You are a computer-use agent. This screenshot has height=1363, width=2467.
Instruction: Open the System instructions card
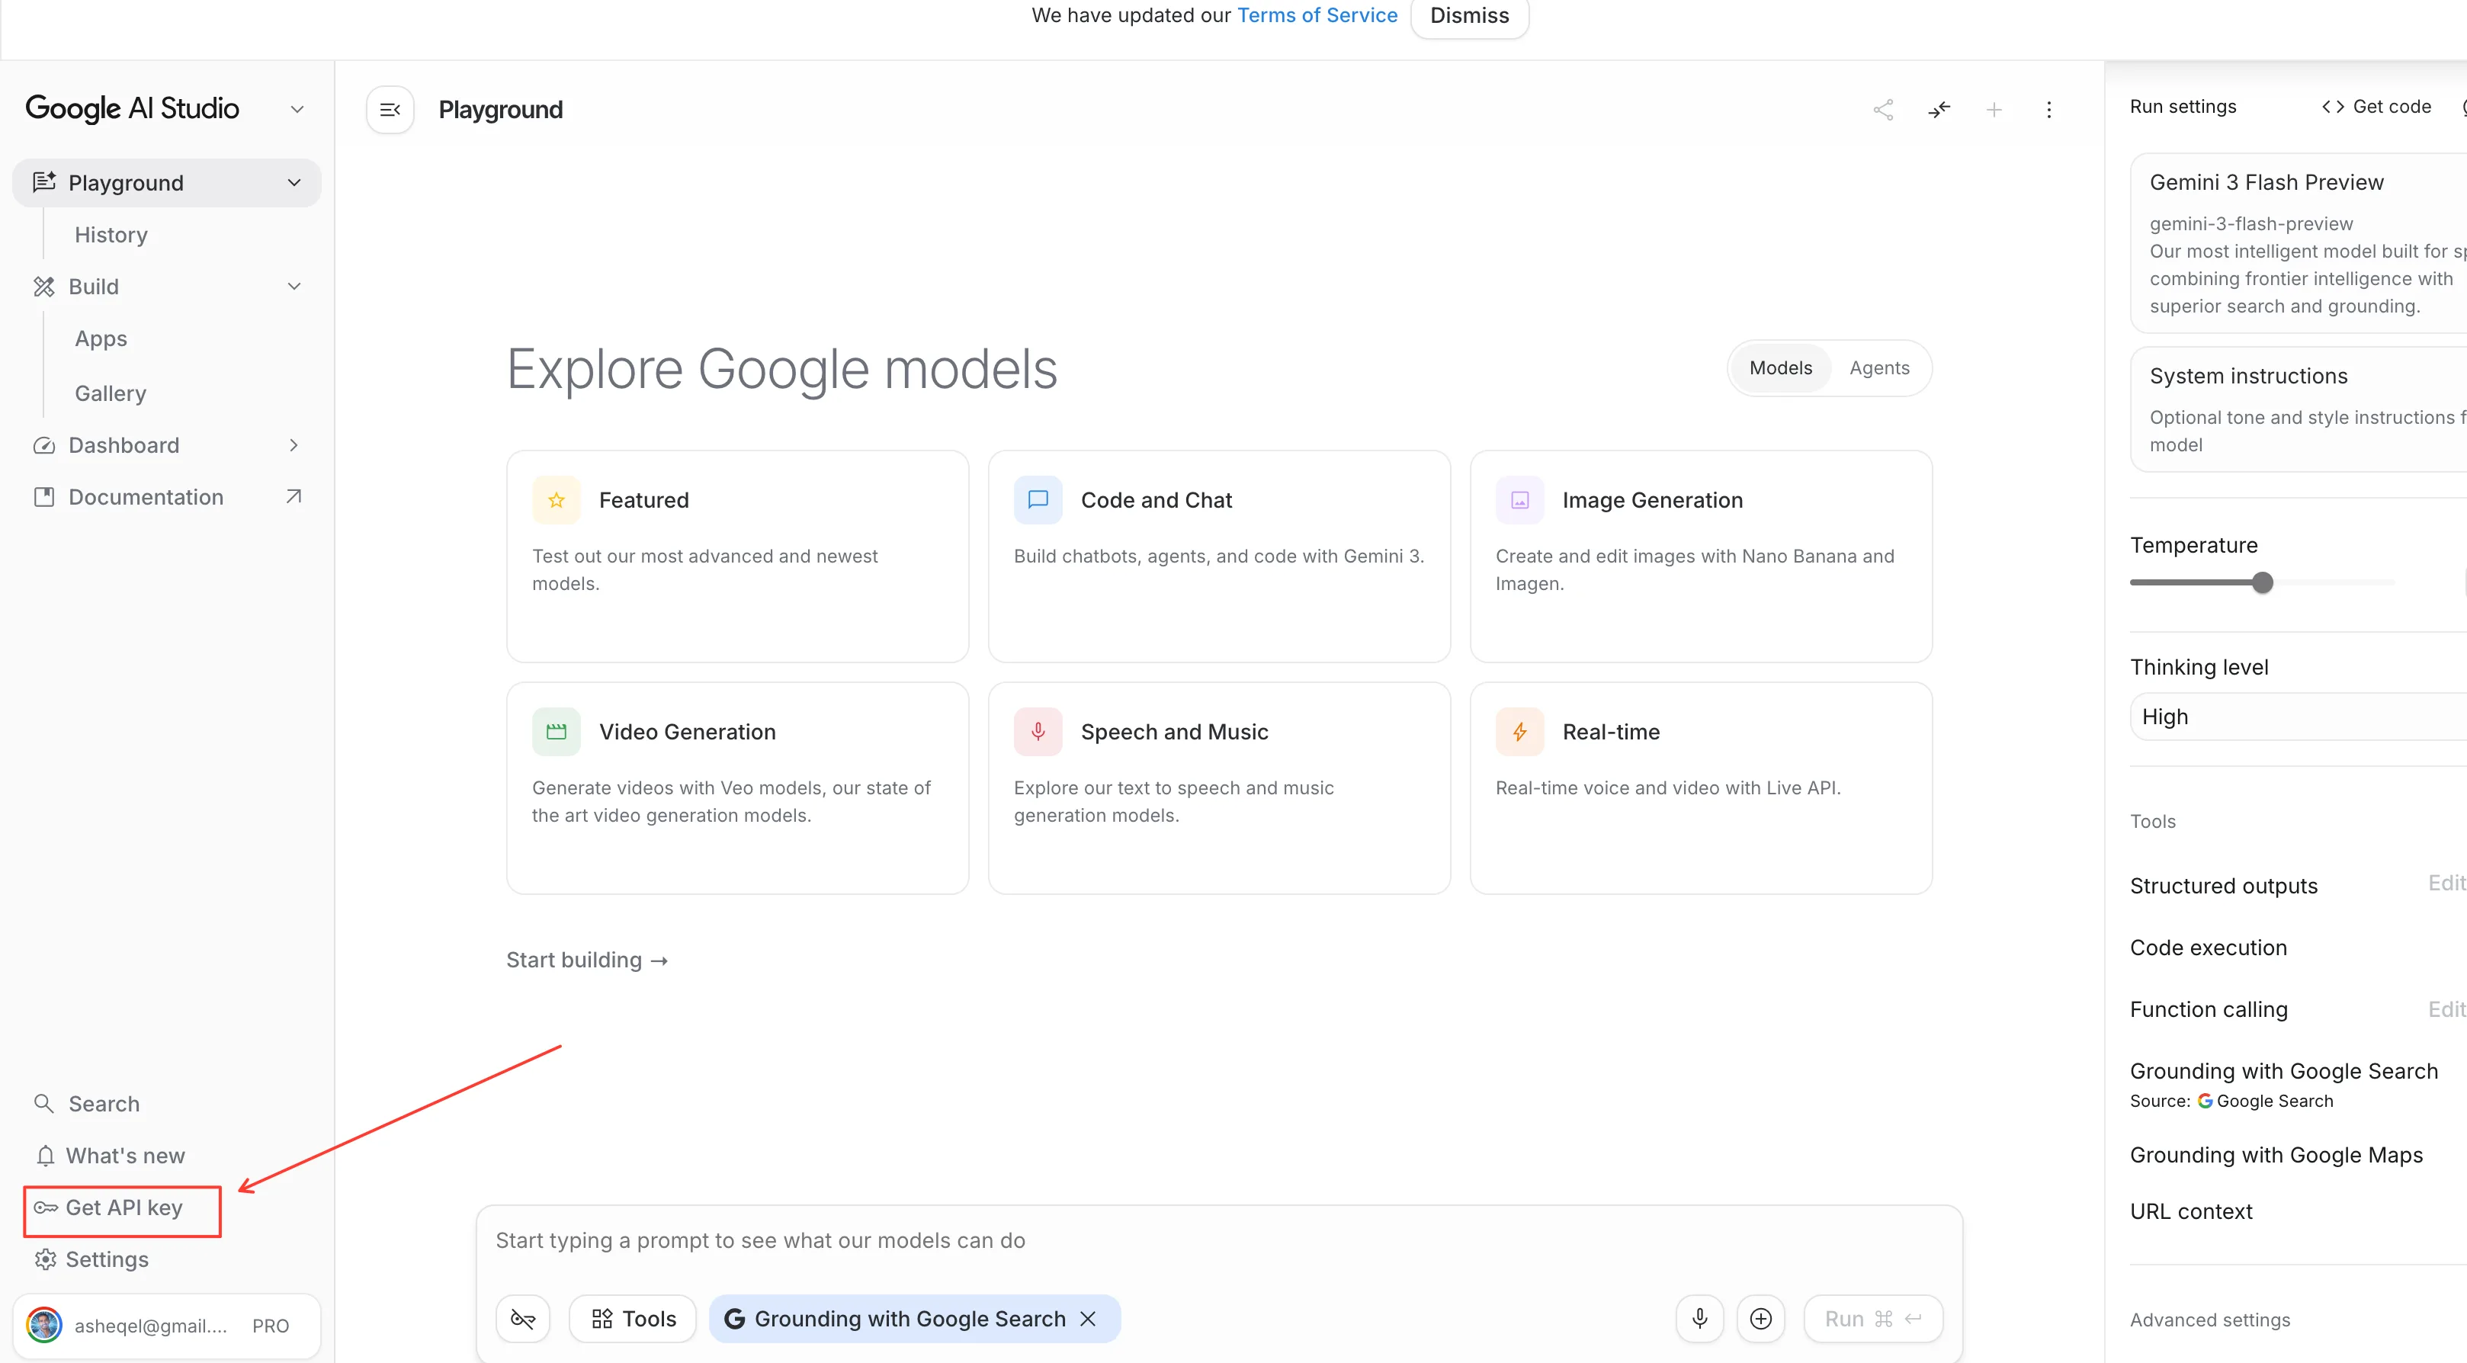(x=2299, y=409)
